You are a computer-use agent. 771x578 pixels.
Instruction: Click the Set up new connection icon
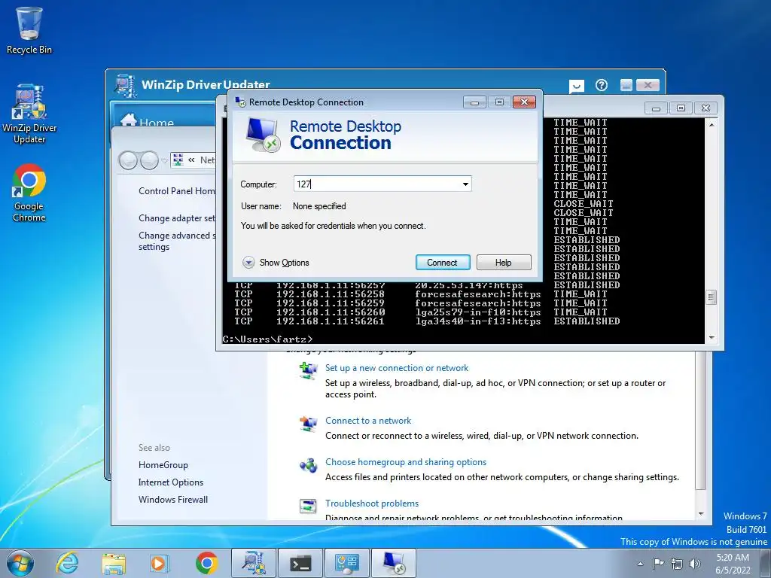(x=308, y=370)
